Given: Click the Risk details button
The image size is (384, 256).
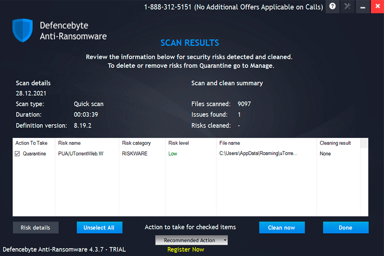Looking at the screenshot, I should point(36,228).
